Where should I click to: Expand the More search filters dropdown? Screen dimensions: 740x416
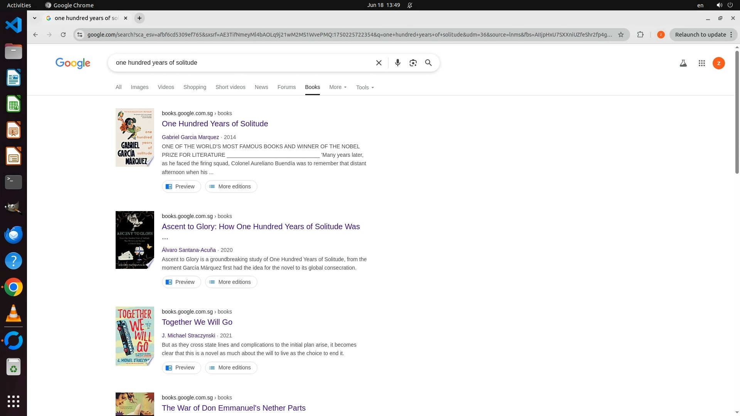(338, 87)
